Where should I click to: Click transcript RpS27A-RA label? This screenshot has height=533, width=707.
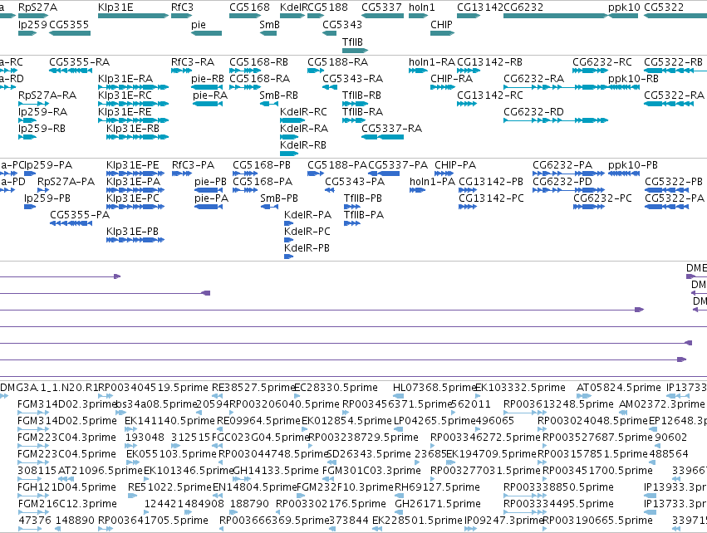[x=47, y=95]
